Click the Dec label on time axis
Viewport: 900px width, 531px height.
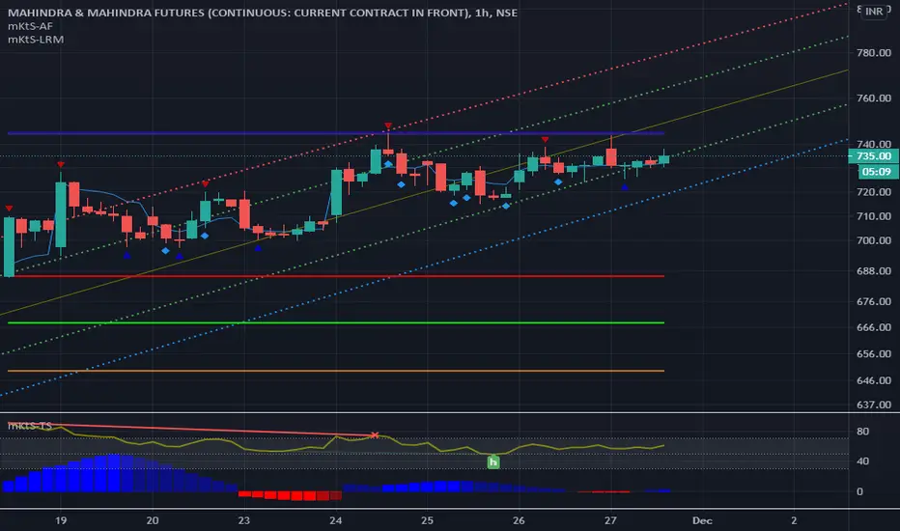(x=703, y=520)
